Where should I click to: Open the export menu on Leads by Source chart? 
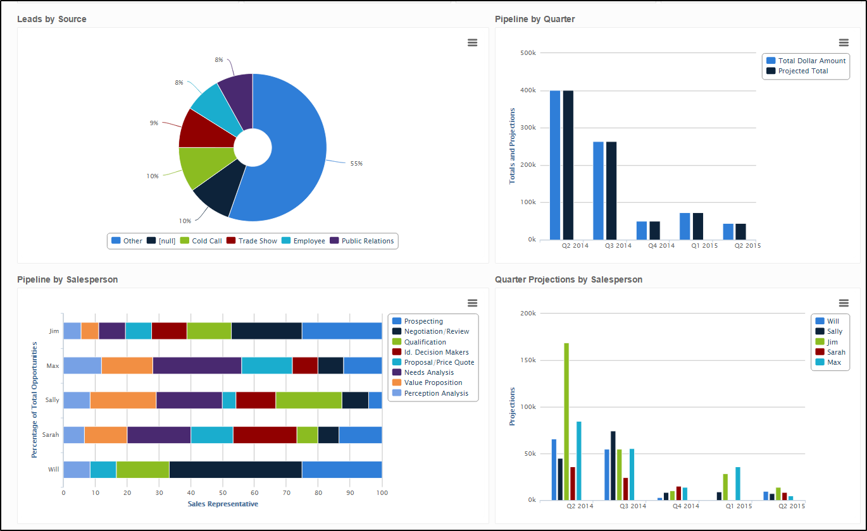coord(472,42)
